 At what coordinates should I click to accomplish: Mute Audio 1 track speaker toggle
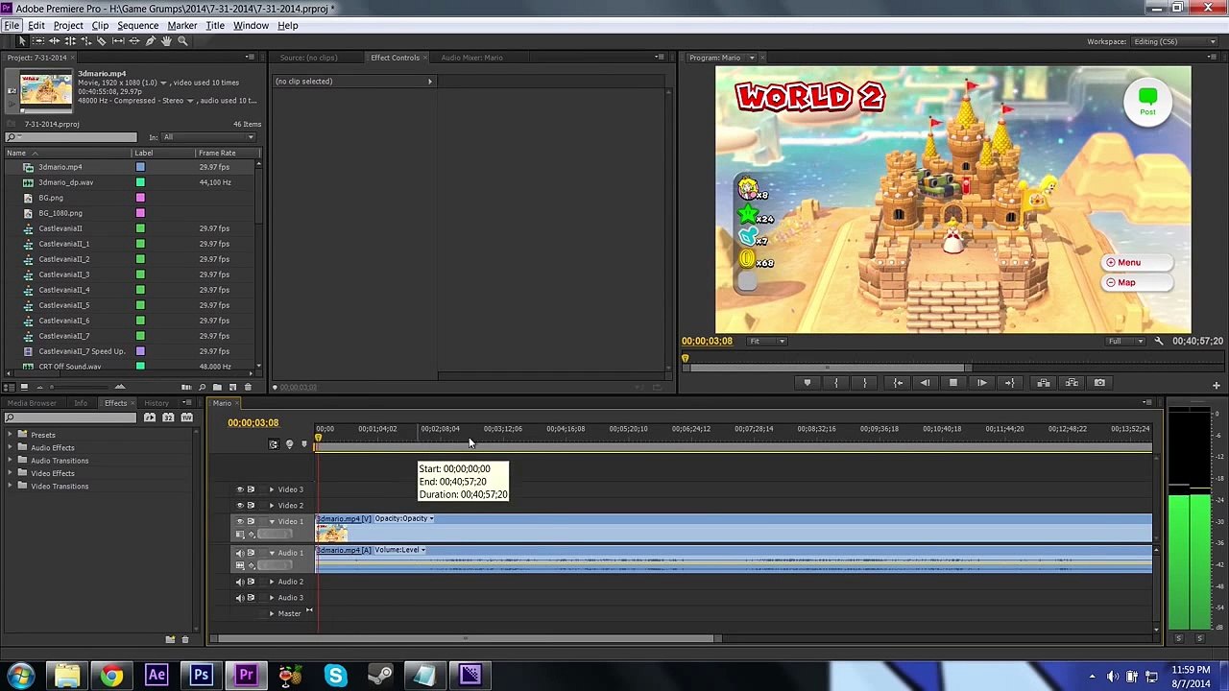point(240,553)
